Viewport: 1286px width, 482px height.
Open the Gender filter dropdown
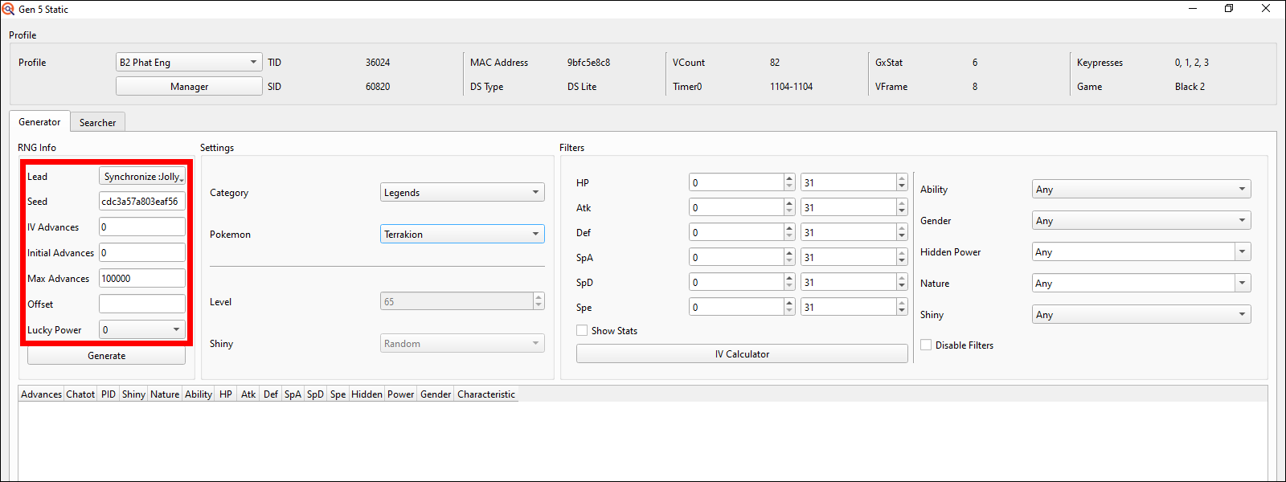1141,220
